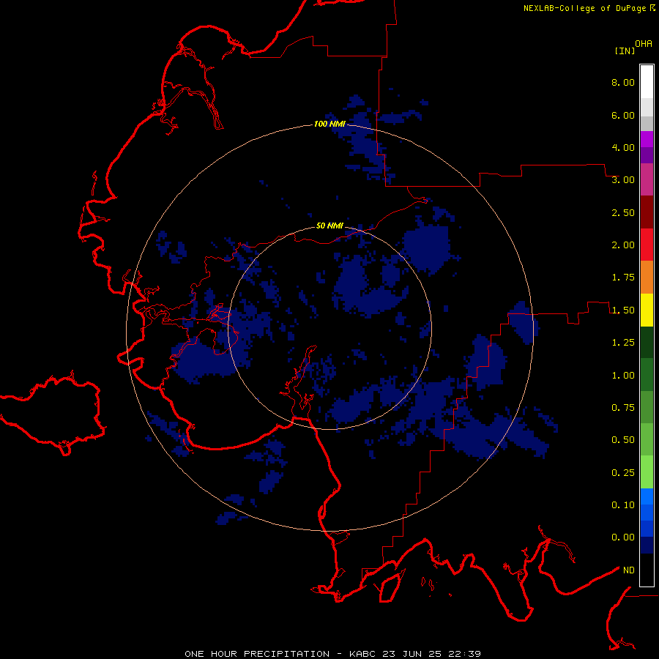Select the 8.00 legend value

[x=623, y=82]
